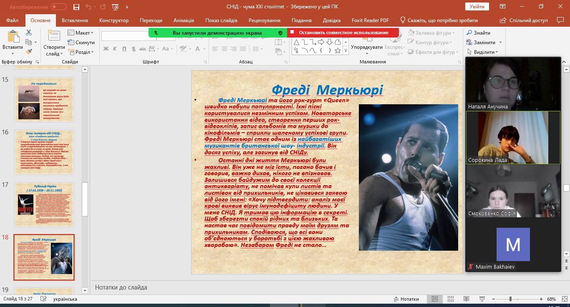Open the Розділ section dropdown
This screenshot has height=307, width=570.
(x=81, y=52)
